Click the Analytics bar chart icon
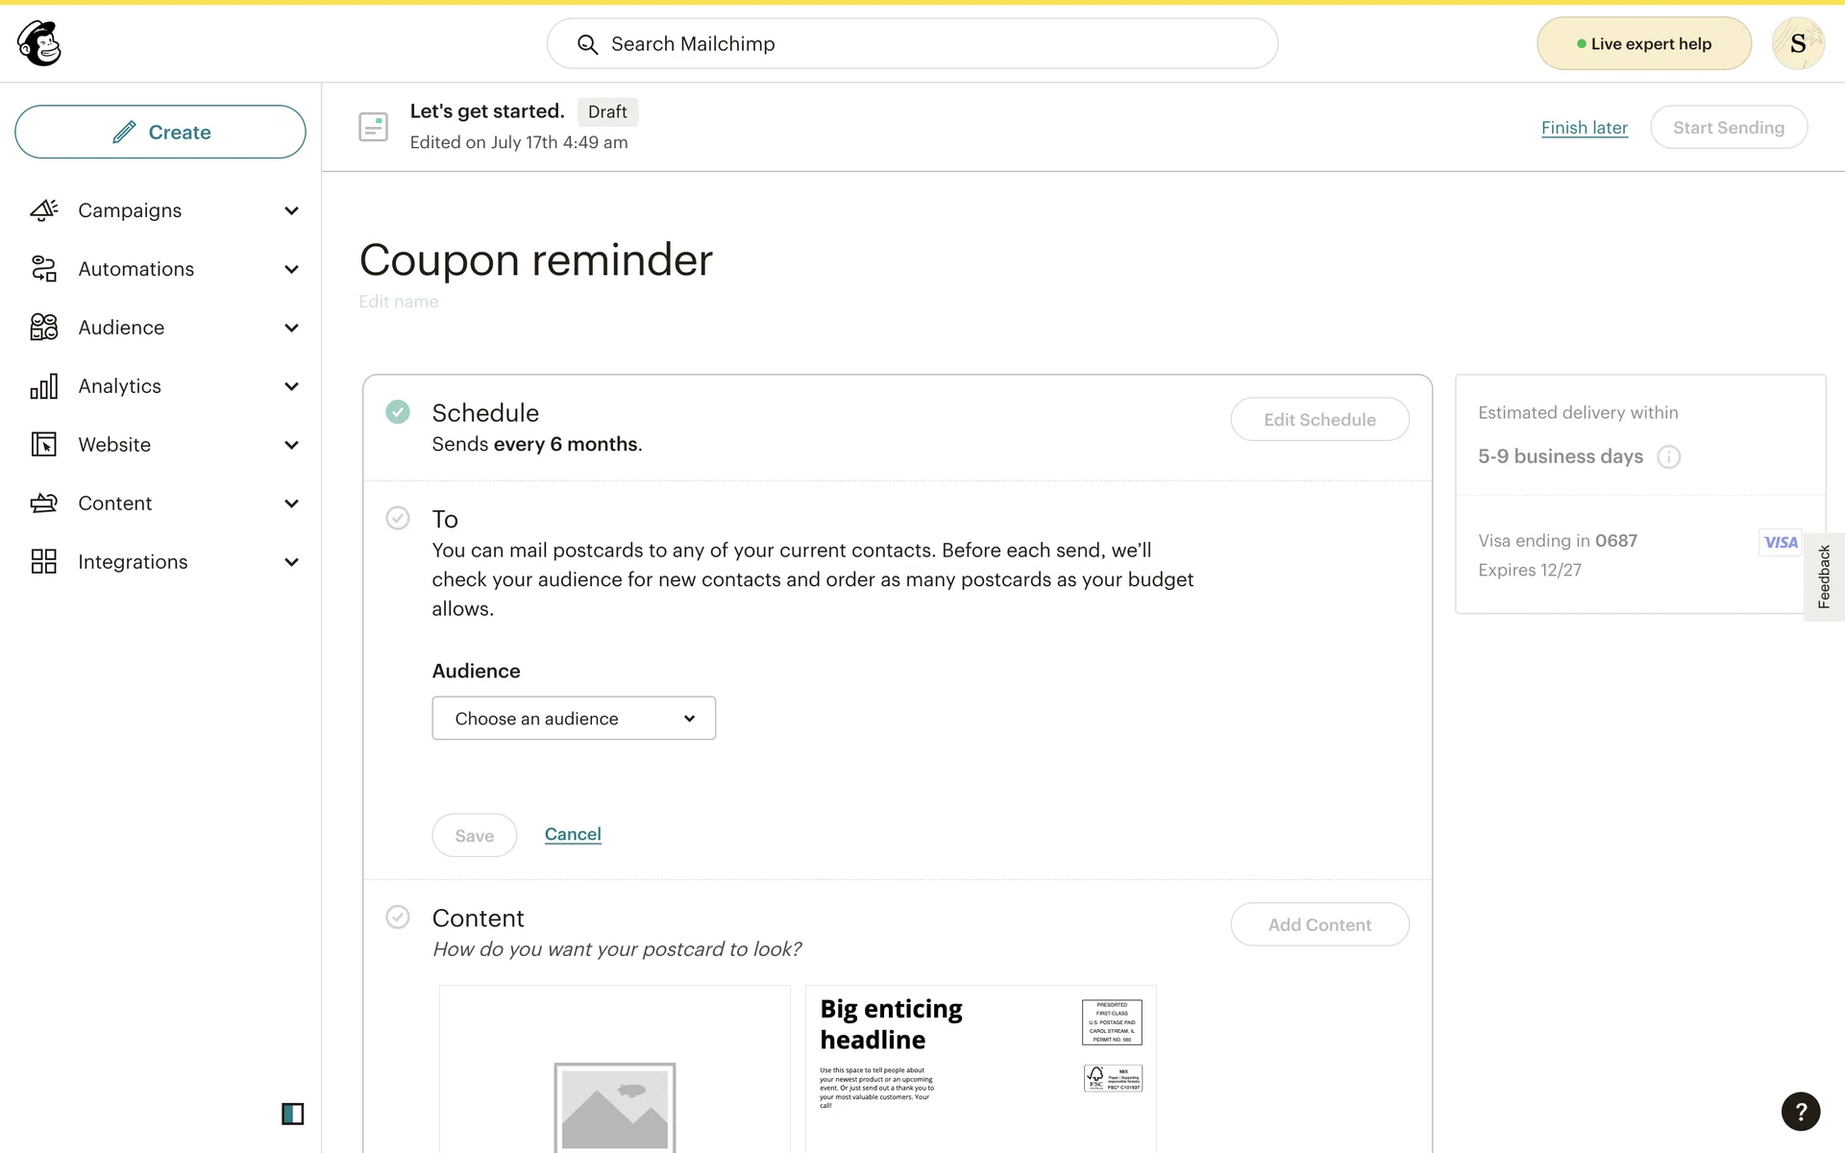 [x=44, y=386]
